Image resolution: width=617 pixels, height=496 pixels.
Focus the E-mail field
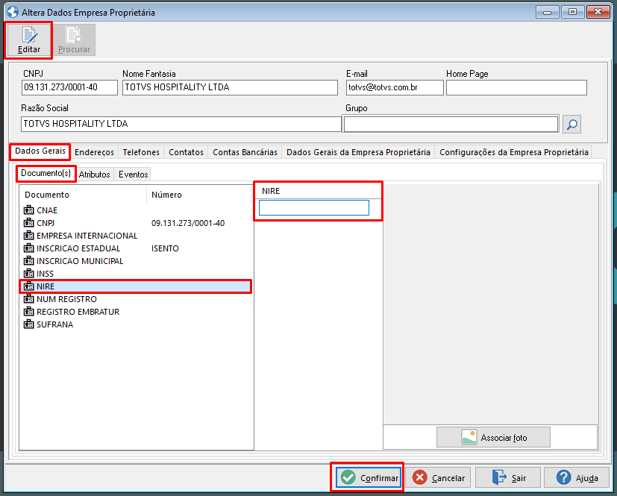point(395,87)
